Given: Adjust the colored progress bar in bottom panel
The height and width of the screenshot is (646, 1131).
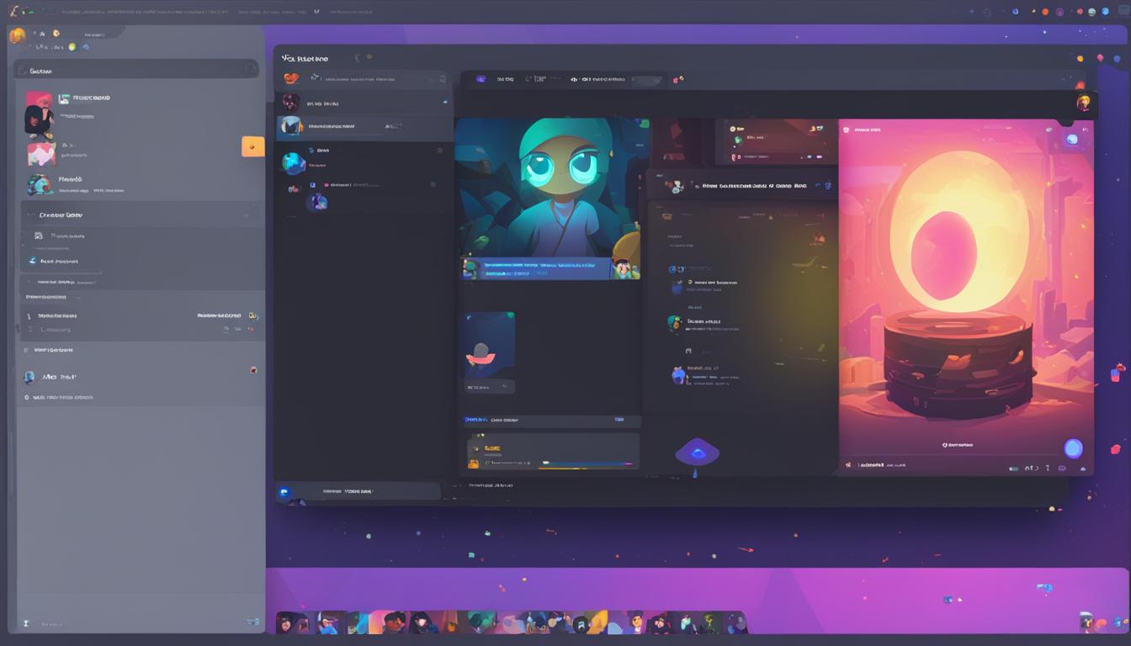Looking at the screenshot, I should [x=587, y=463].
